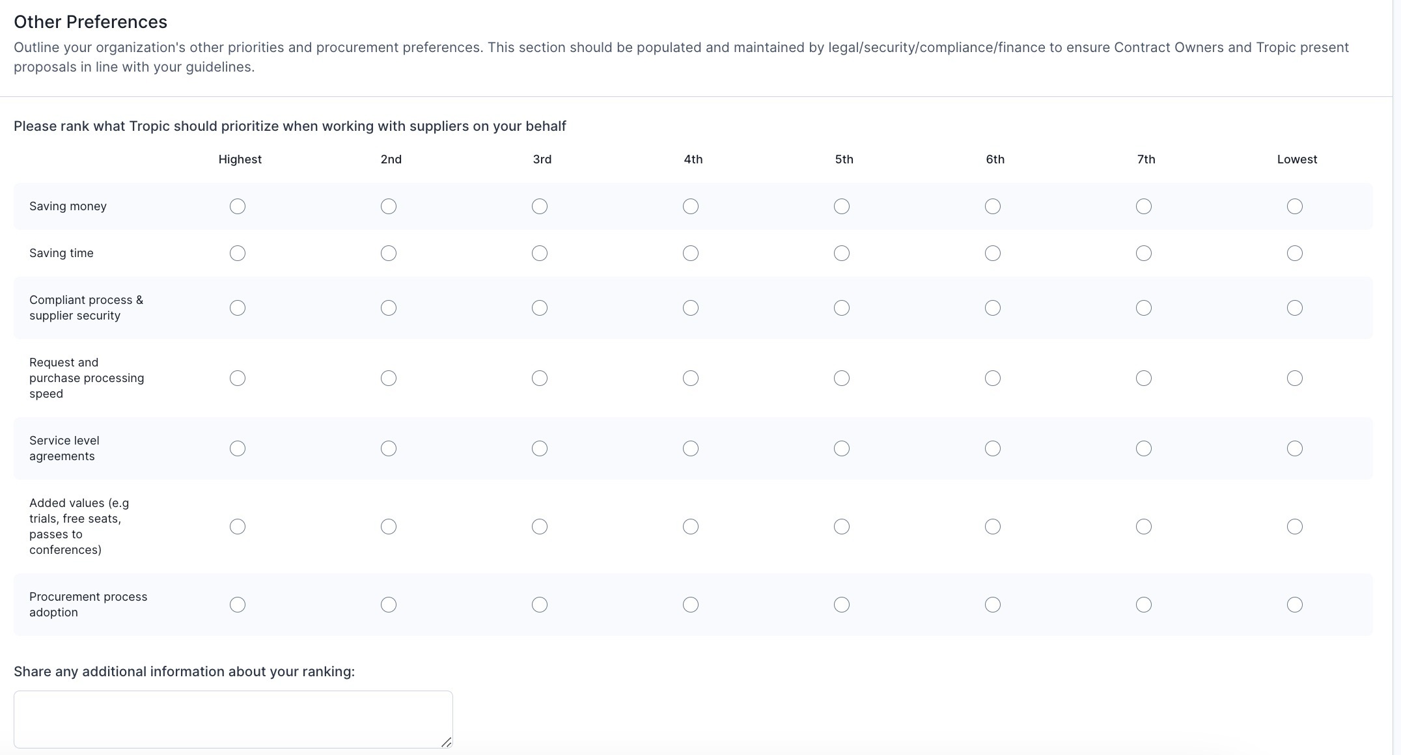This screenshot has width=1401, height=755.
Task: Click the textarea resize handle corner
Action: (447, 742)
